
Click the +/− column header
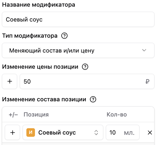(x=13, y=115)
